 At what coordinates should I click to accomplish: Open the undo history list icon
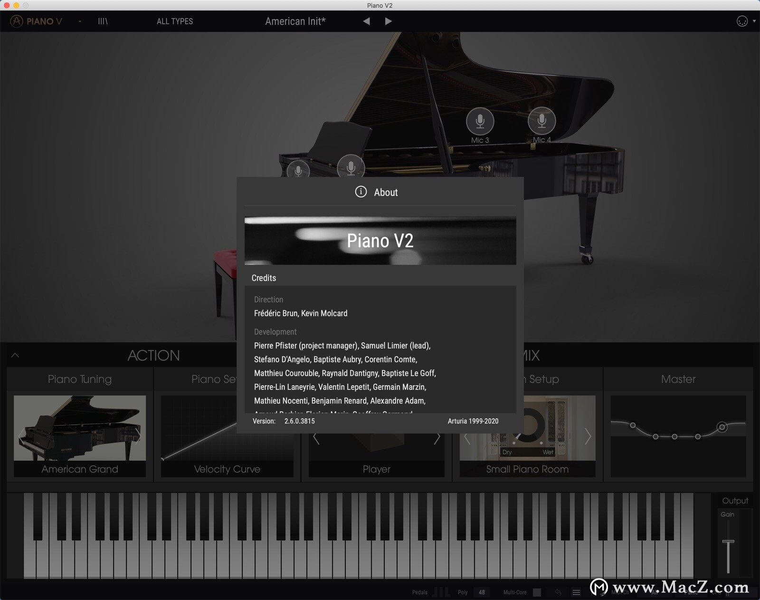tap(576, 592)
